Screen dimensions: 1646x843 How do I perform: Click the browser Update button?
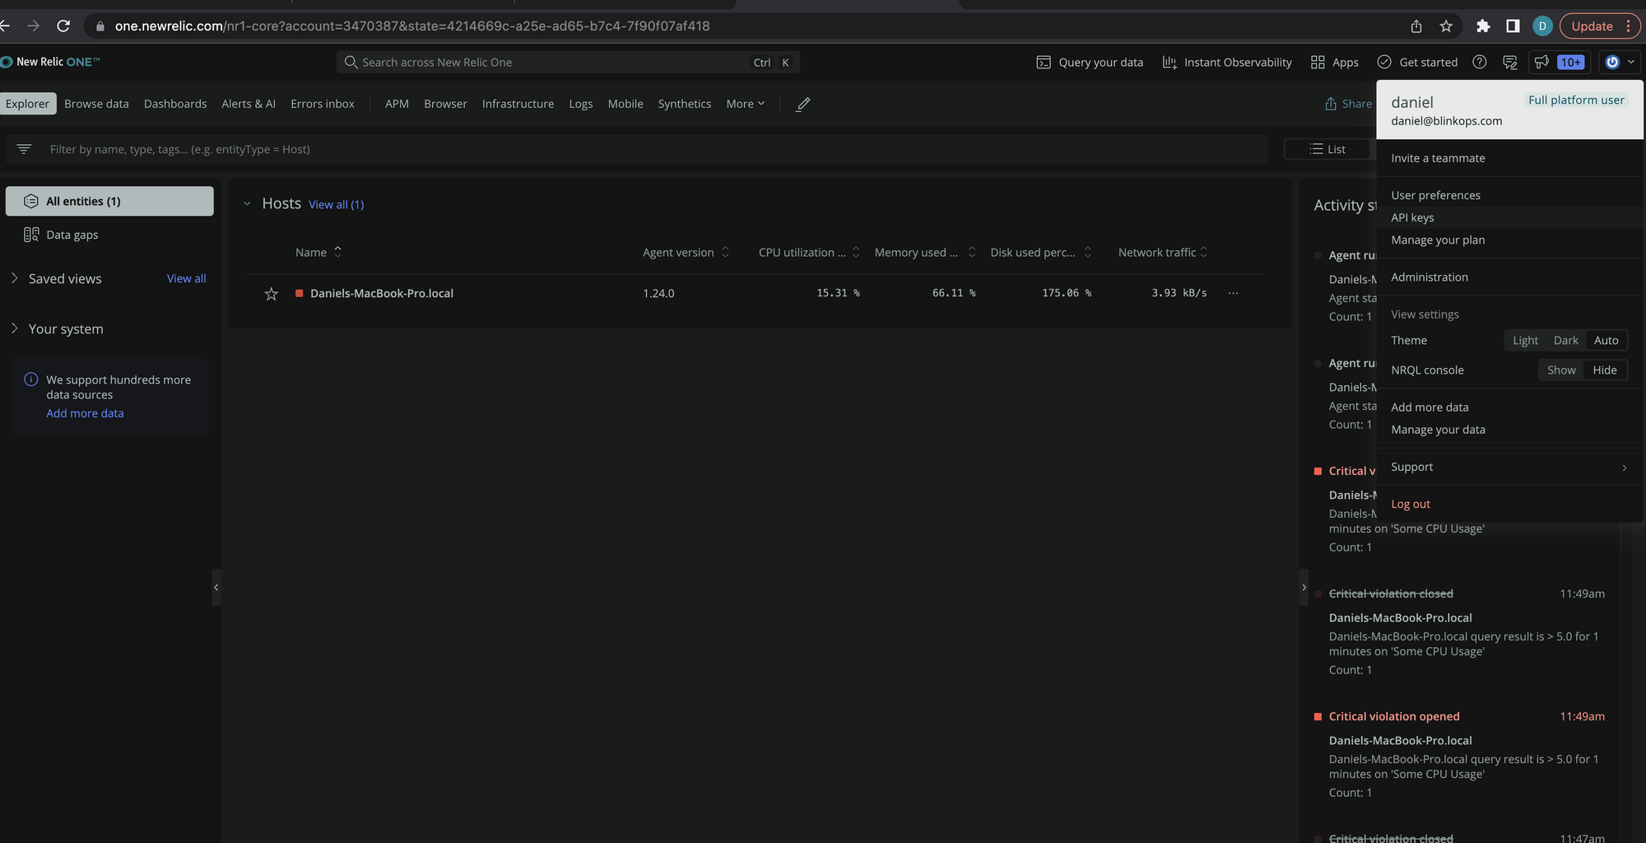point(1600,26)
